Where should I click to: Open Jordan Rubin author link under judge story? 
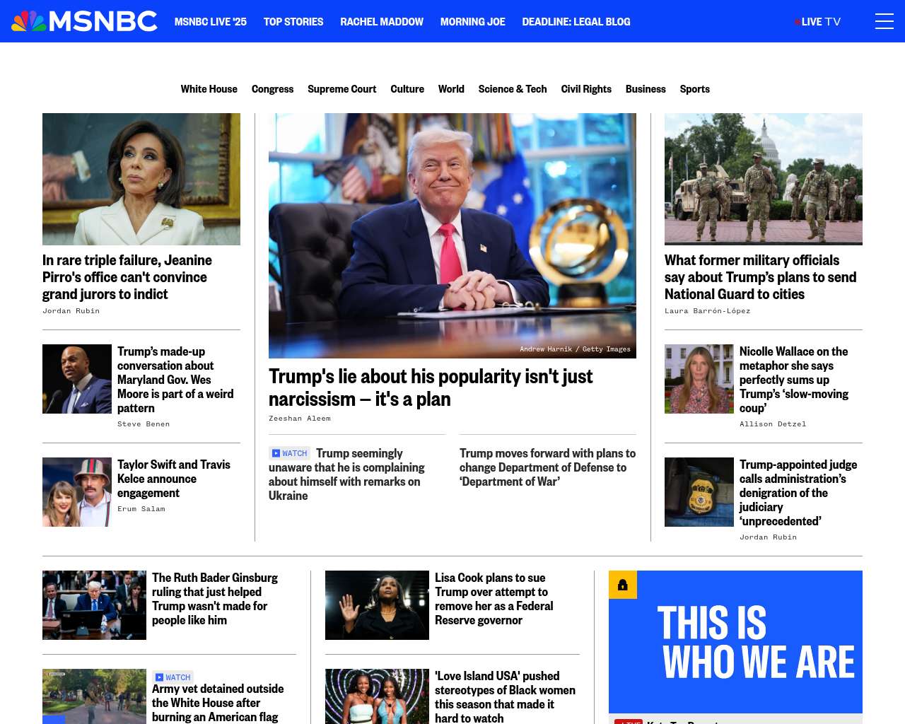[x=768, y=537]
